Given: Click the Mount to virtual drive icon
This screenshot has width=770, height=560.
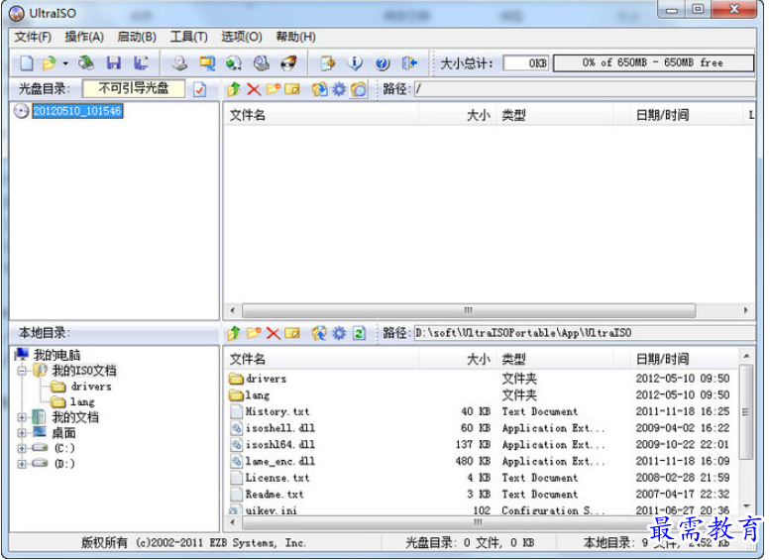Looking at the screenshot, I should click(234, 62).
